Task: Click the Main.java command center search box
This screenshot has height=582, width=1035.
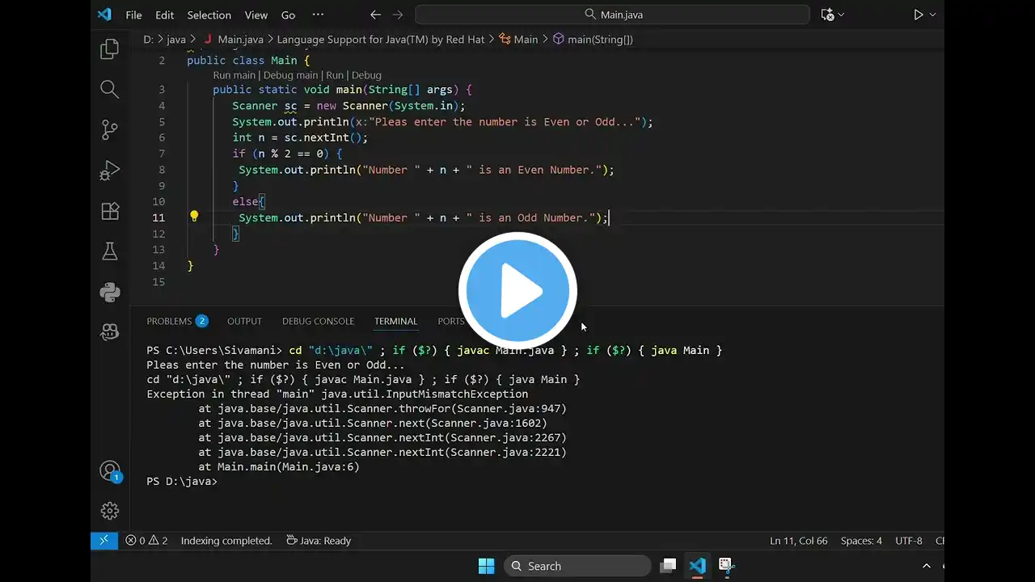Action: click(x=612, y=15)
